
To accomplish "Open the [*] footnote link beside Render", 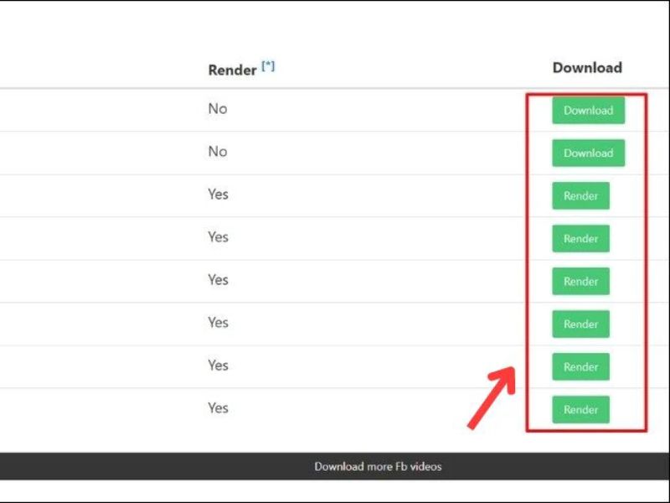I will coord(268,66).
